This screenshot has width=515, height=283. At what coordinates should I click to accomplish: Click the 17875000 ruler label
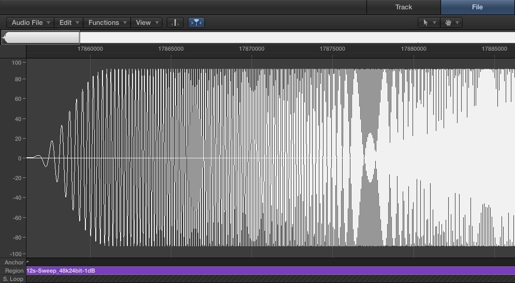(x=332, y=49)
